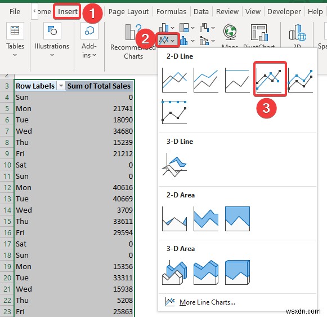Open the PivotChart icon

coord(259,32)
